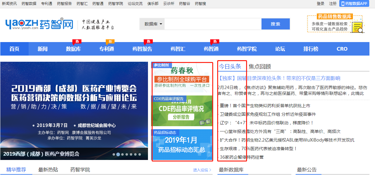This screenshot has height=175, width=375.
Task: Select CRO in the blue navigation bar
Action: 342,49
